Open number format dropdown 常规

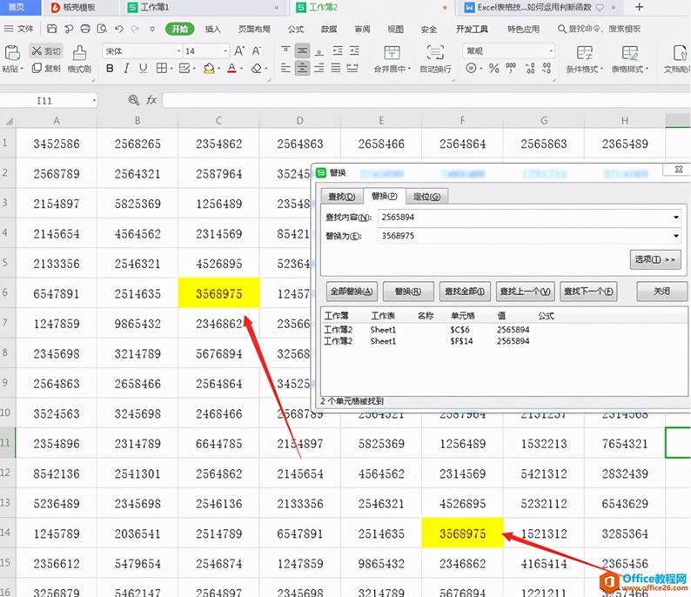[551, 51]
